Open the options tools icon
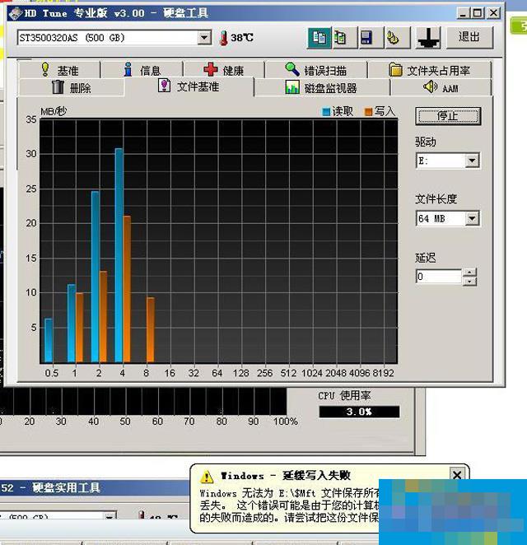Image resolution: width=527 pixels, height=545 pixels. point(397,37)
